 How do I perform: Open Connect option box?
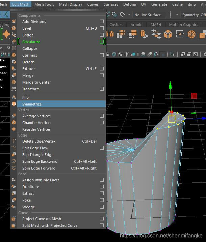(102, 55)
